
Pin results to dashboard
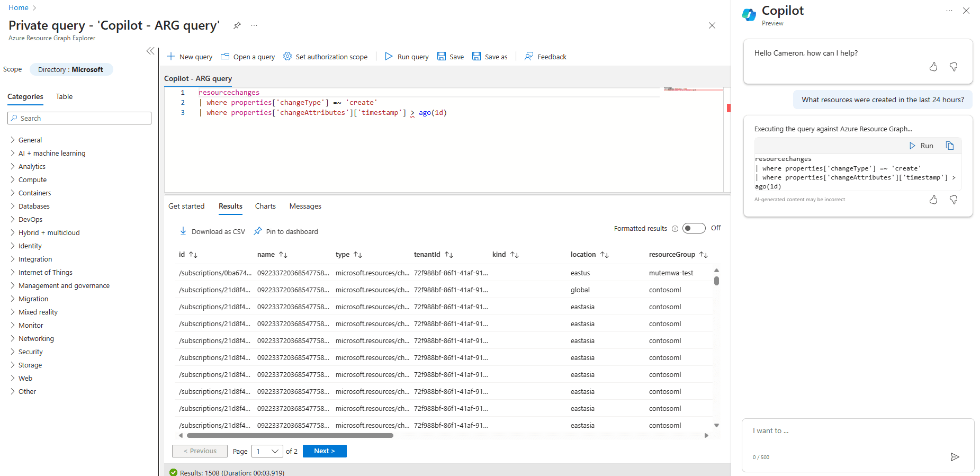tap(286, 231)
